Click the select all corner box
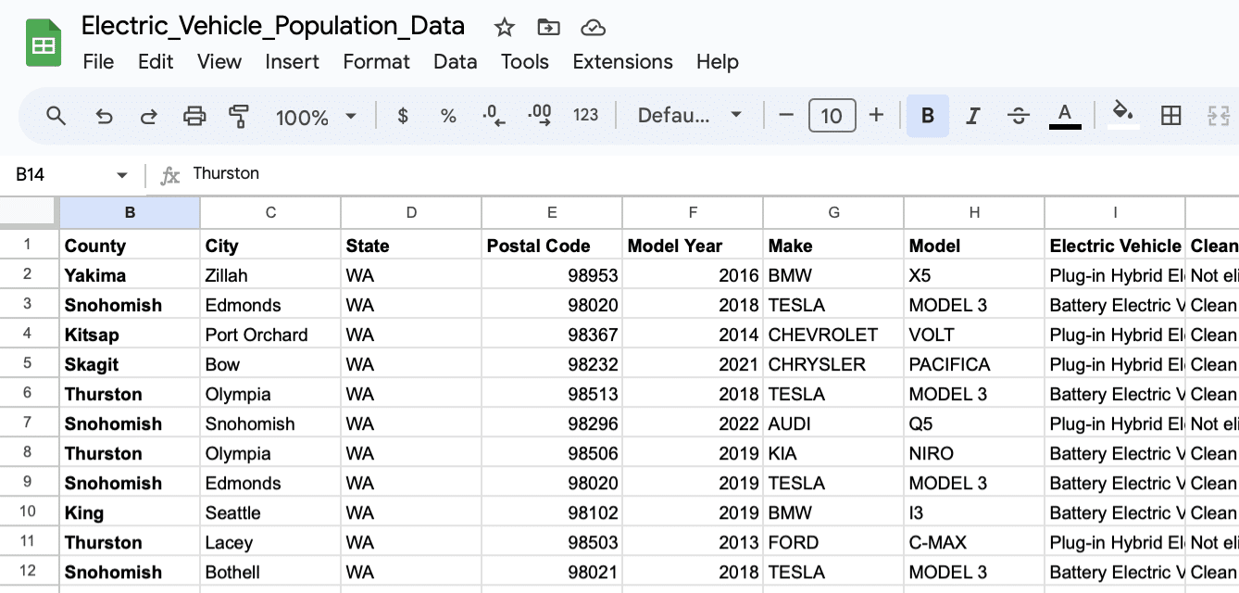1239x593 pixels. point(30,213)
